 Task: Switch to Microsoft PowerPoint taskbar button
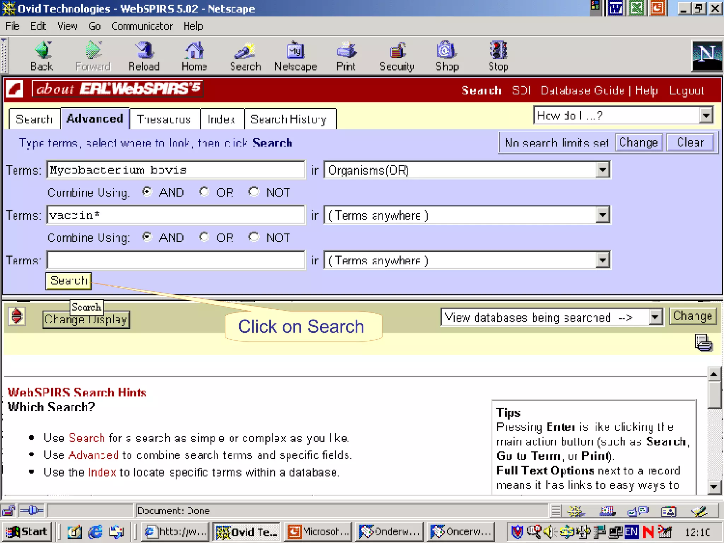point(318,532)
